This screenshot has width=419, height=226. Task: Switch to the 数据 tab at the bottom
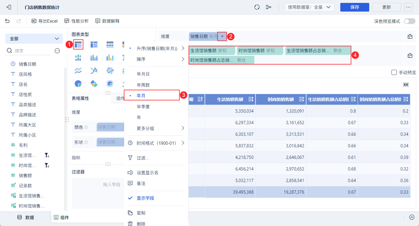25,218
